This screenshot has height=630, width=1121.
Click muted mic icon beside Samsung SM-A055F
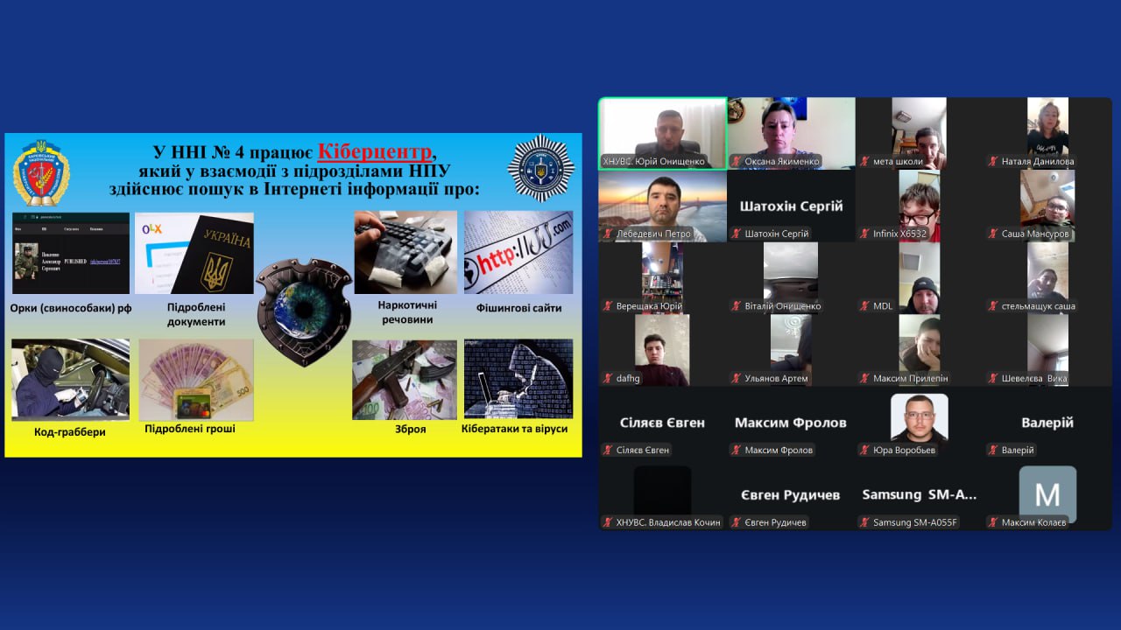coord(864,522)
